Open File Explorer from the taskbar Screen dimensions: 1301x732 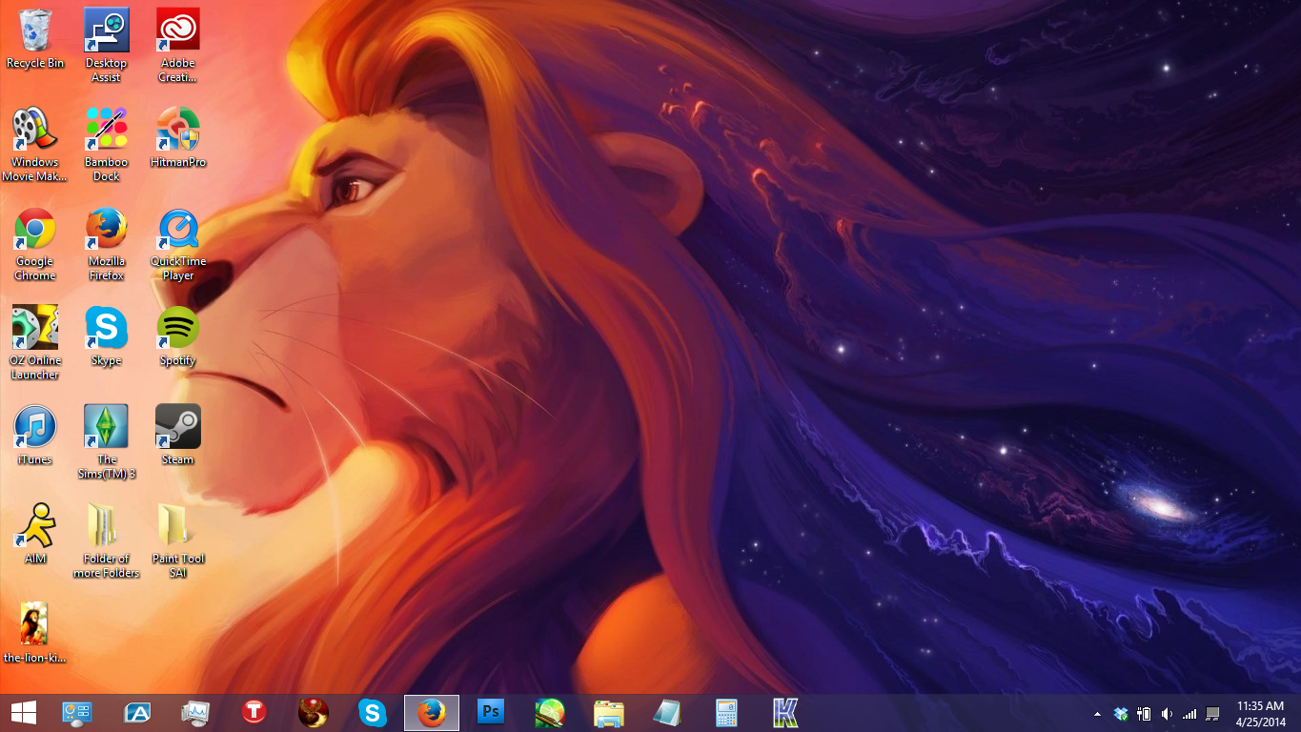click(x=608, y=712)
